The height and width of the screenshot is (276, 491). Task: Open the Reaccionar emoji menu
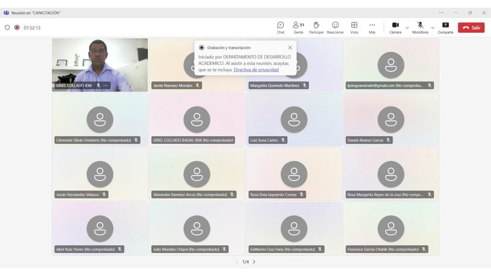click(335, 27)
